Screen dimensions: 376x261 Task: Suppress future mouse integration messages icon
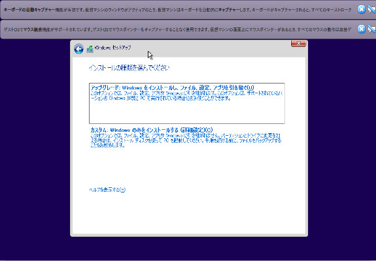tap(371, 29)
